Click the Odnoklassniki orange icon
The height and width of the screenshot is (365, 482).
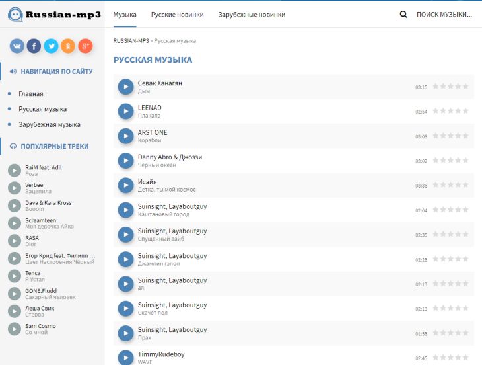[x=68, y=46]
